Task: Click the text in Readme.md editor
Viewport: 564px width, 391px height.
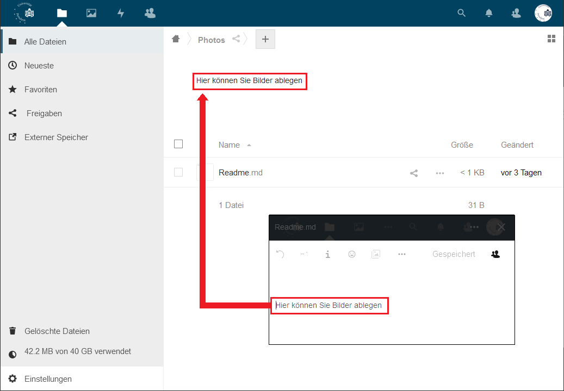Action: coord(329,306)
